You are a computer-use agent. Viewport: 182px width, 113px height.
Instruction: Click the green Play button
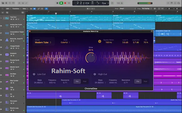(61, 3)
